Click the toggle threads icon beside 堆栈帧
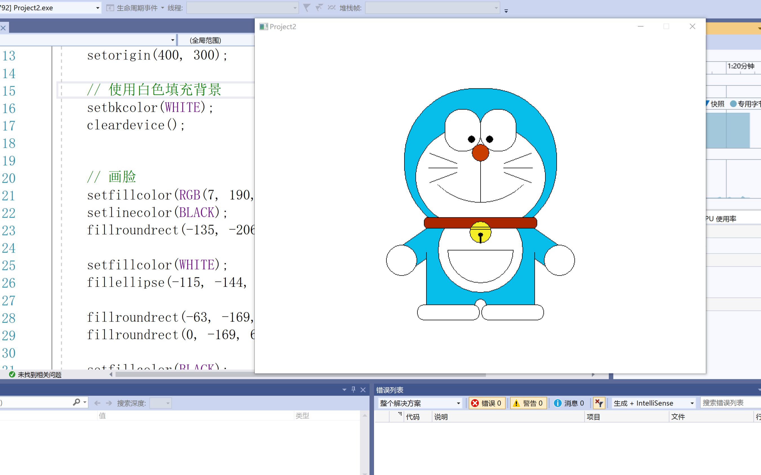Screen dimensions: 761x475 pyautogui.click(x=331, y=8)
